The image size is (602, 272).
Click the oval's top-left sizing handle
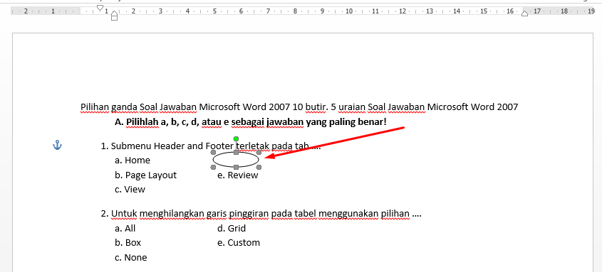point(213,152)
